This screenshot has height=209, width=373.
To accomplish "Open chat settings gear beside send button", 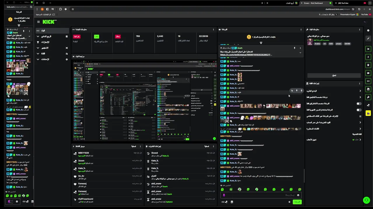I will click(x=289, y=202).
